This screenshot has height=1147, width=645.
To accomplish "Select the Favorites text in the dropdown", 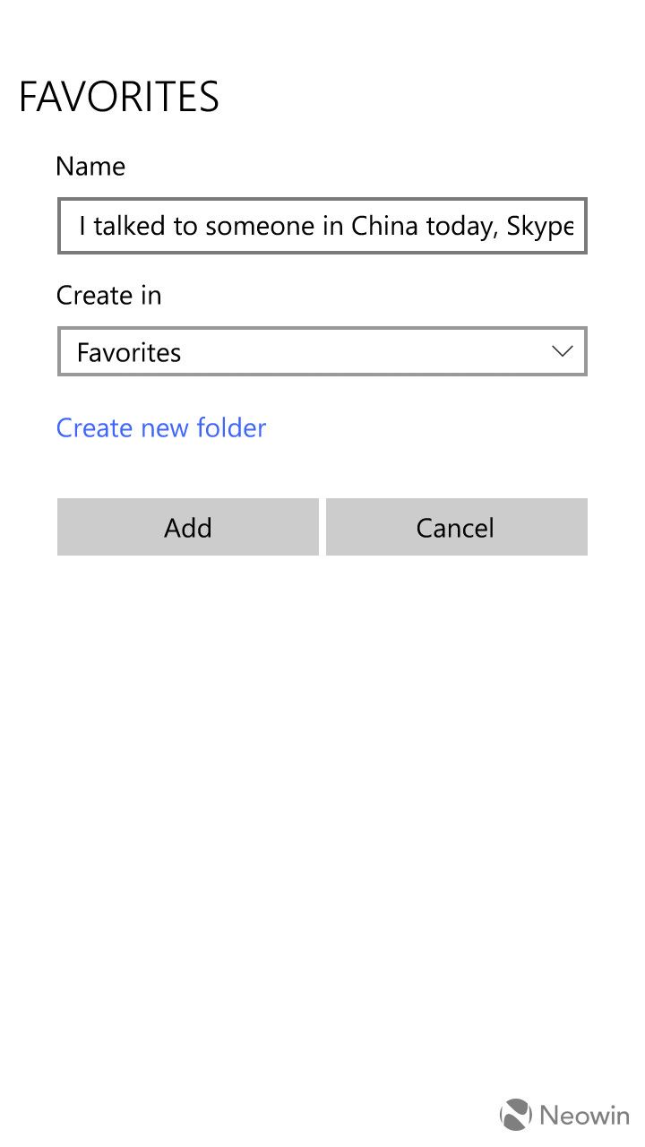I will (x=129, y=352).
